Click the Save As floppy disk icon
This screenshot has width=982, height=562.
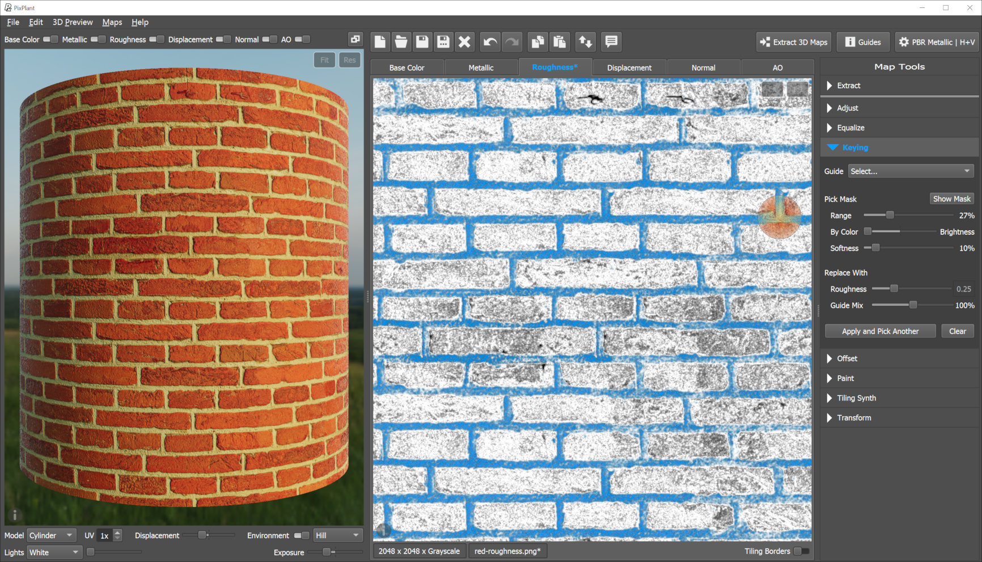443,42
